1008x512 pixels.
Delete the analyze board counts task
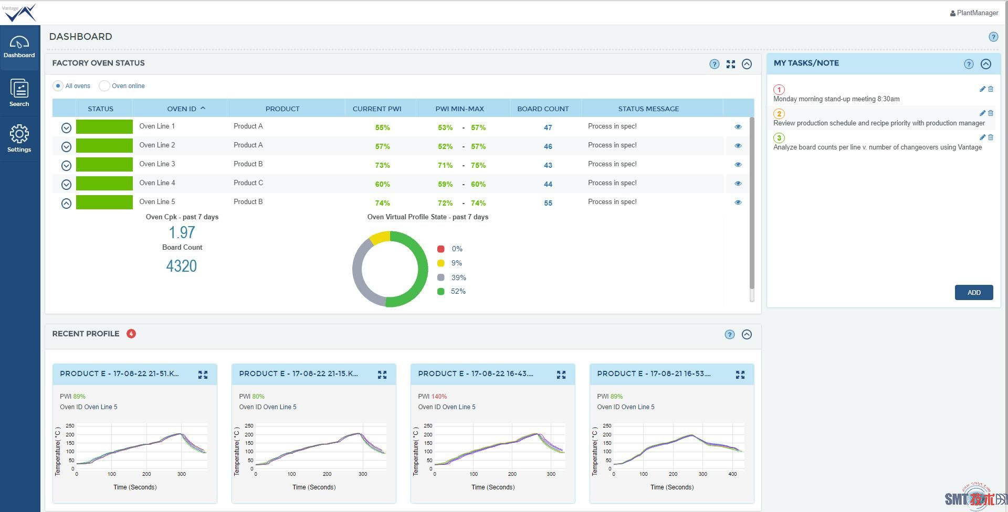(991, 137)
